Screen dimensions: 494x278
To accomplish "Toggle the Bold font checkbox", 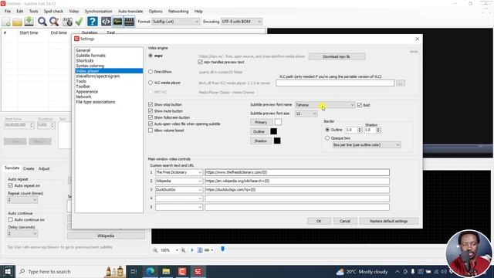I will tap(360, 105).
